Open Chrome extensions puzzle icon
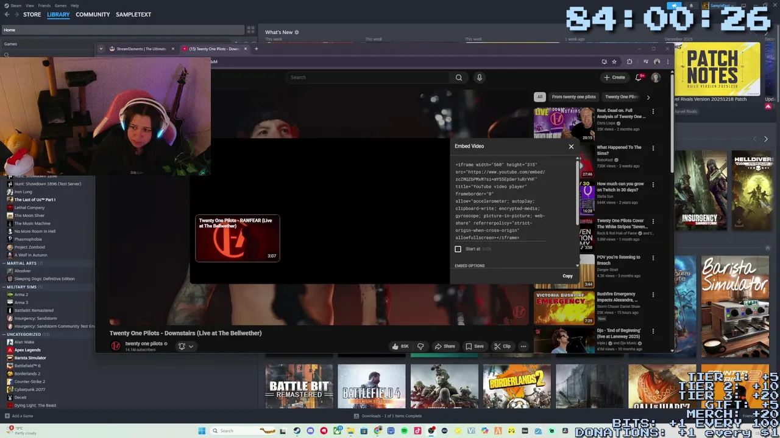The image size is (780, 438). (629, 61)
